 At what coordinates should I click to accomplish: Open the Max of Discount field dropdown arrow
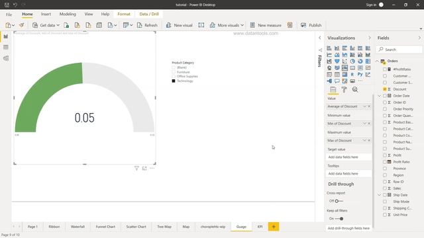(x=364, y=140)
